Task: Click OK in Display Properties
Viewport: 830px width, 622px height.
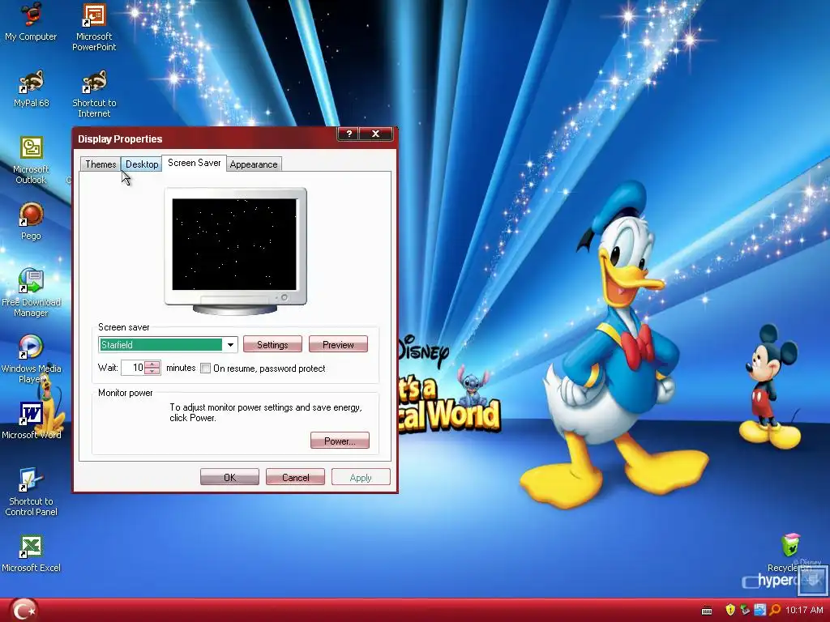Action: 229,477
